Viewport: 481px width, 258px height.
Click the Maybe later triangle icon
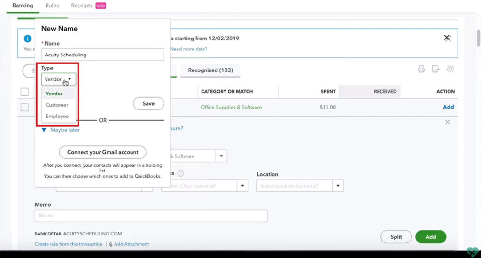coord(44,130)
